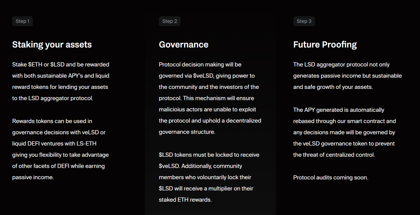
Task: Click the Step 1 badge
Action: click(22, 21)
